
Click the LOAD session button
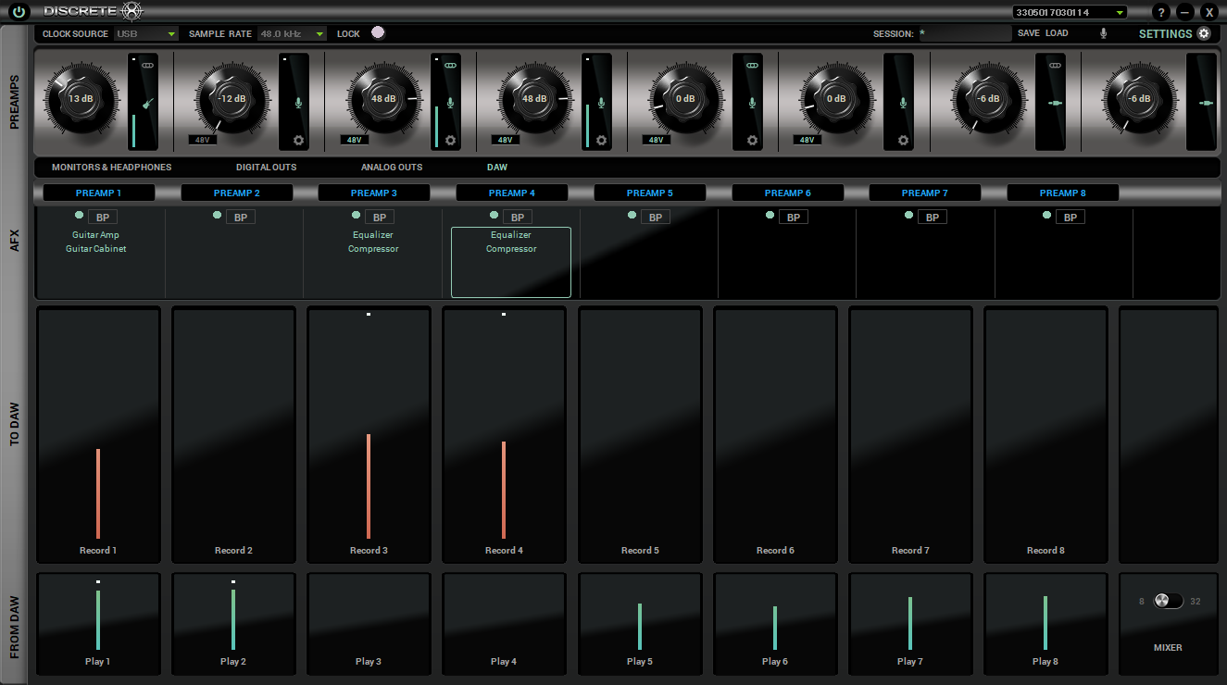point(1057,33)
